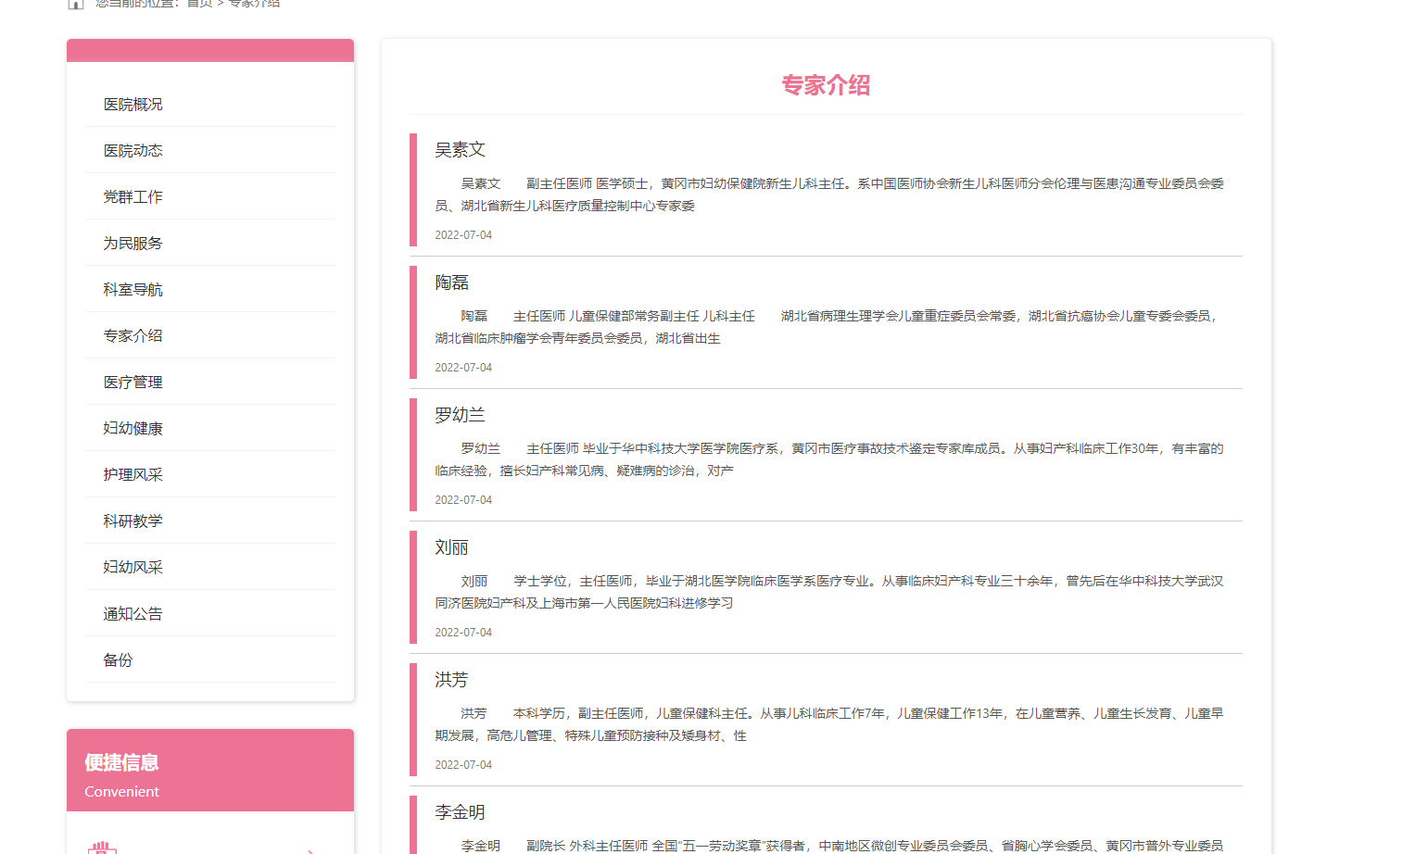Select 科研教学 sidebar entry
The image size is (1415, 854).
click(133, 521)
